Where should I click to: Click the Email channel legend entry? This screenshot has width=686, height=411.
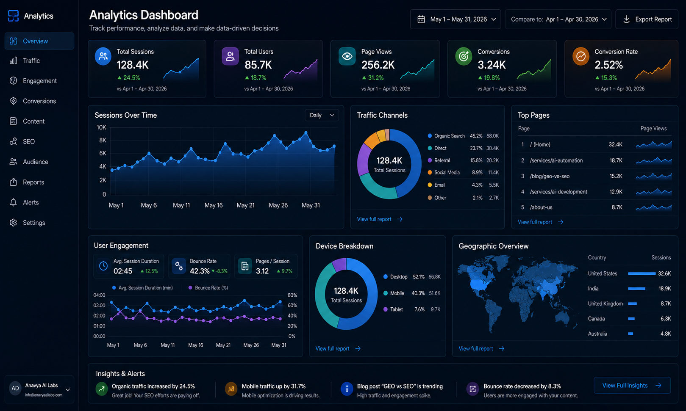pos(463,185)
